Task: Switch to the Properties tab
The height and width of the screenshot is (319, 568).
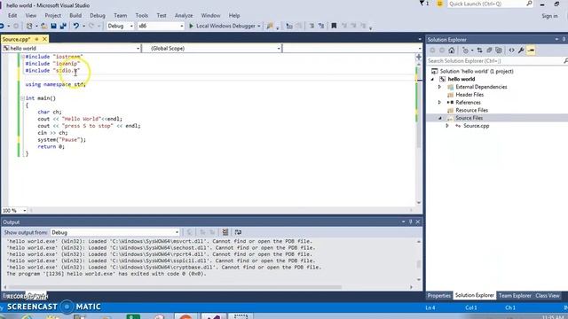Action: coord(438,295)
